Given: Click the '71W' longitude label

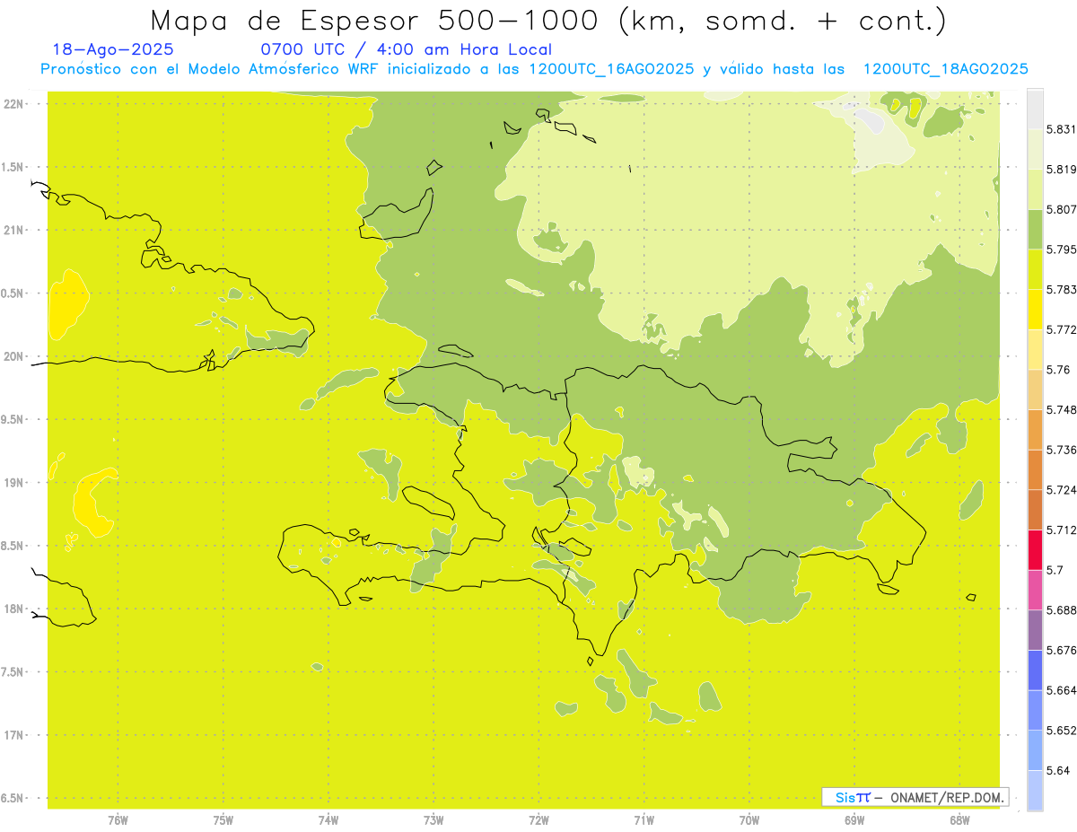Looking at the screenshot, I should [x=644, y=819].
